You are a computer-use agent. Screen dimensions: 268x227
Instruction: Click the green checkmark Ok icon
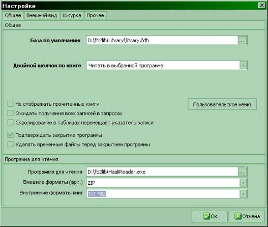point(206,216)
